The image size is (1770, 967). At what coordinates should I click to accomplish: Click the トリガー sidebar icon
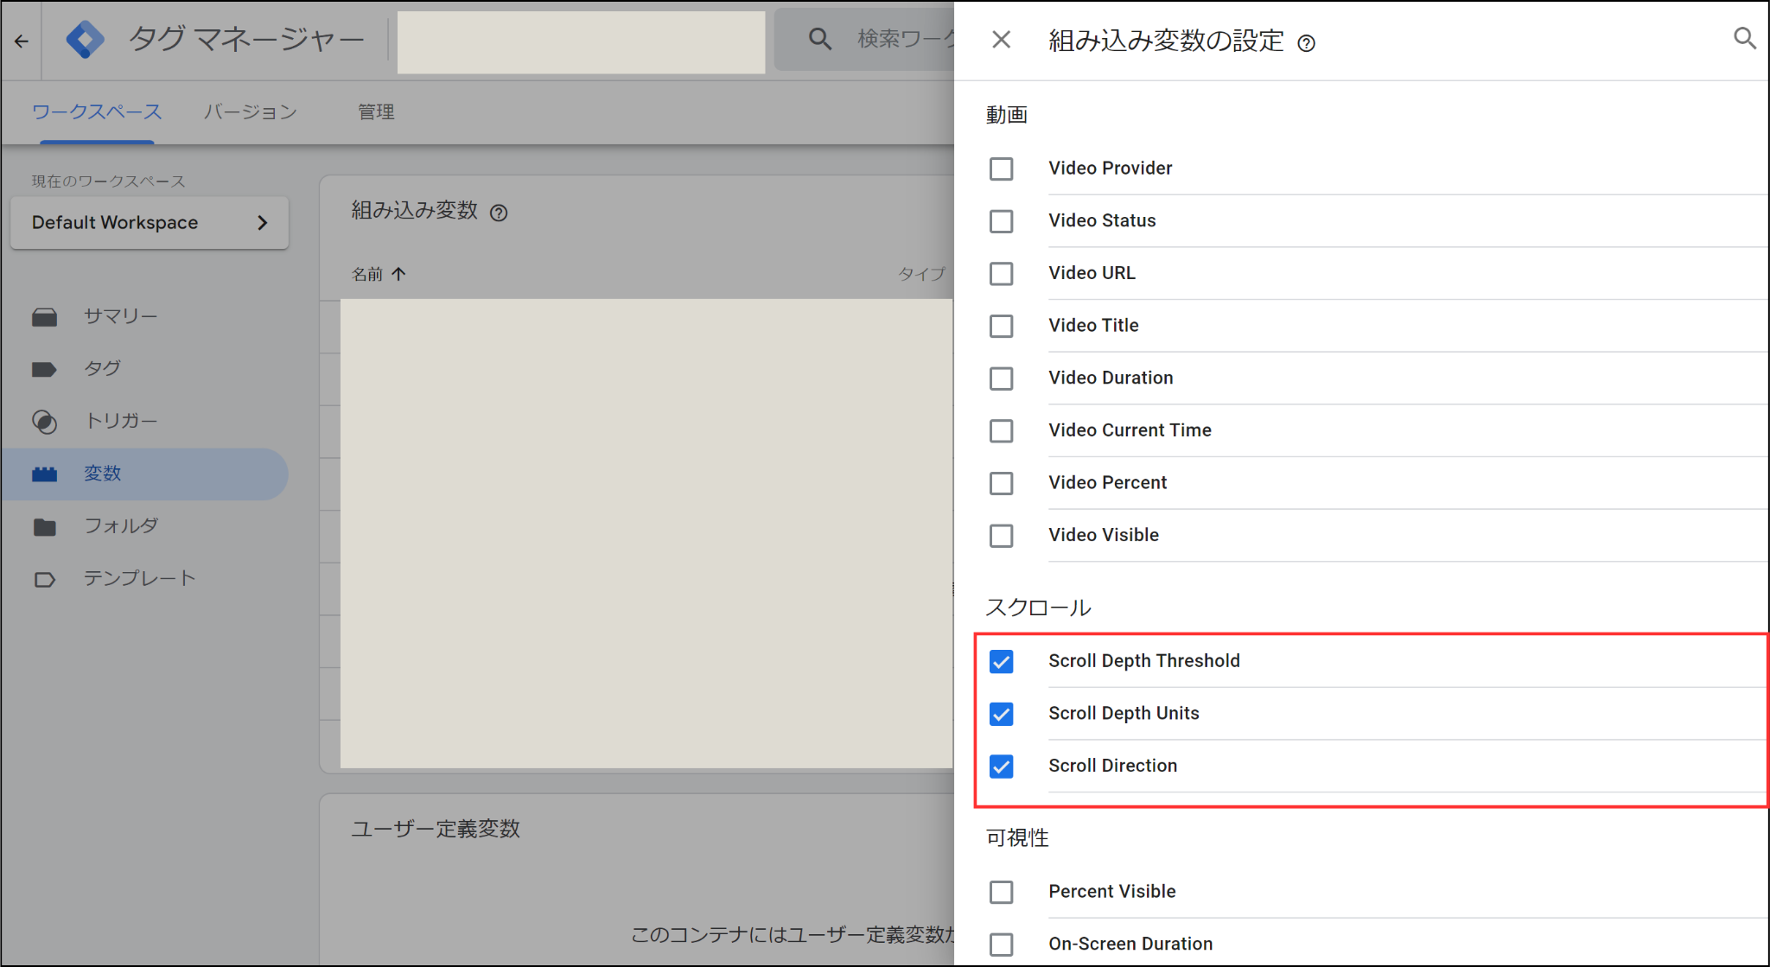tap(44, 422)
